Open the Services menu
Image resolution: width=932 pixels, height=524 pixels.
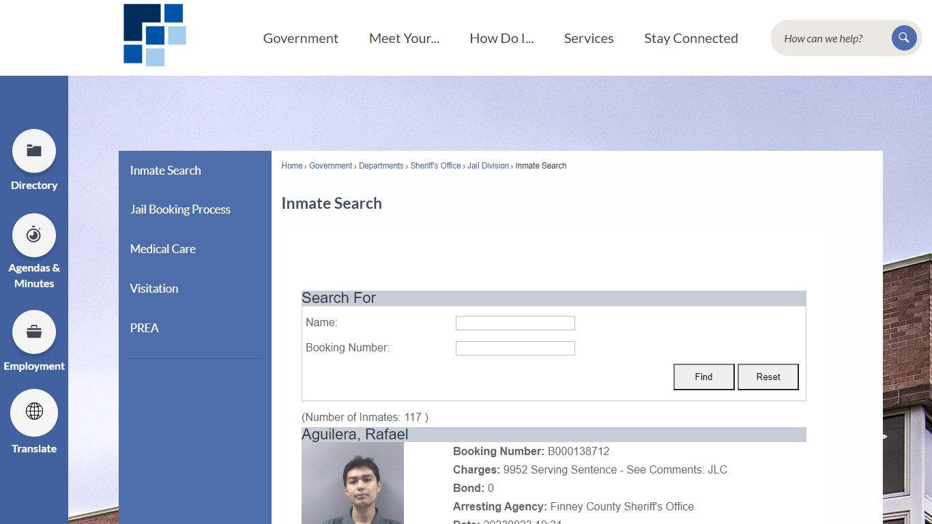[x=589, y=38]
